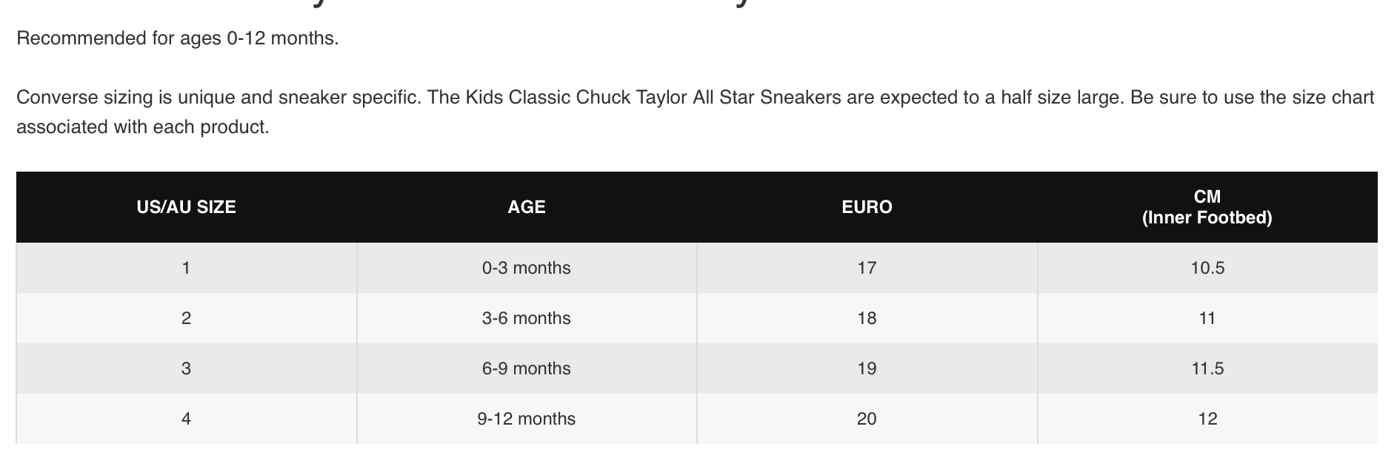Image resolution: width=1397 pixels, height=469 pixels.
Task: Click Euro size 17 cell
Action: coord(867,268)
